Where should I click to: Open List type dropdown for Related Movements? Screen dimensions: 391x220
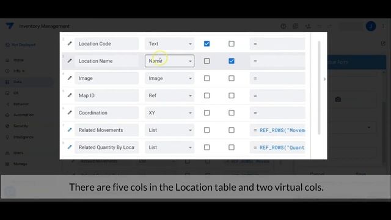[170, 130]
